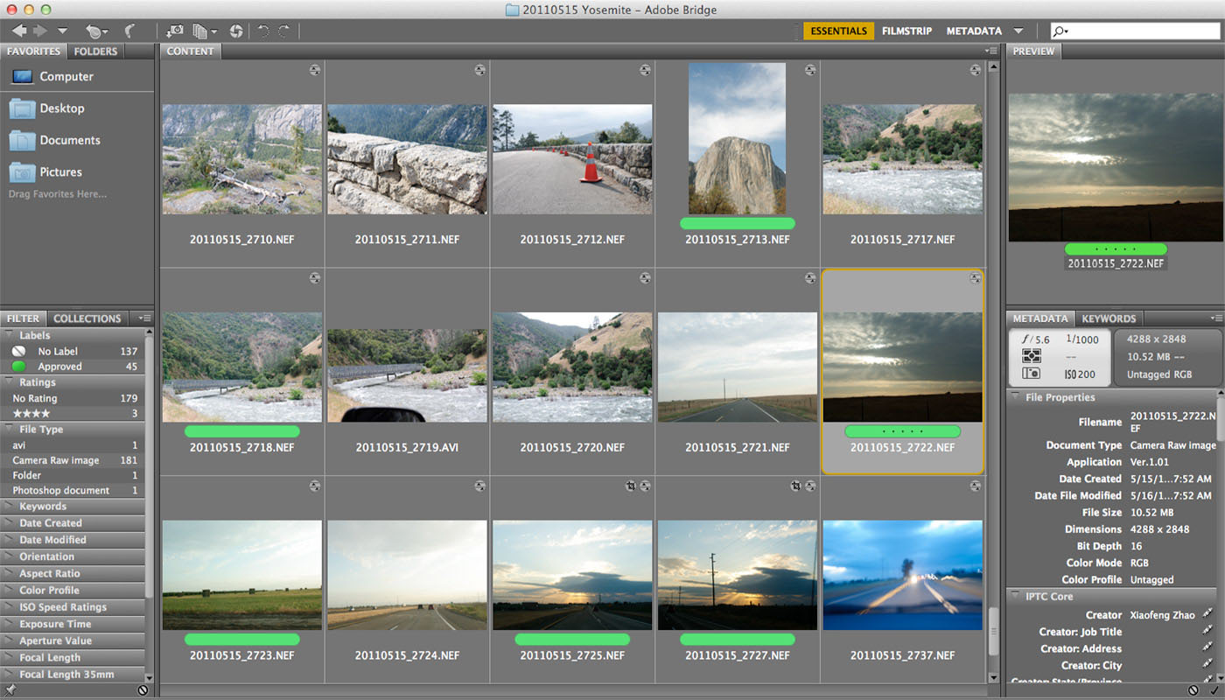Click pencil icon next to Creator field
Viewport: 1225px width, 700px height.
pos(1207,615)
